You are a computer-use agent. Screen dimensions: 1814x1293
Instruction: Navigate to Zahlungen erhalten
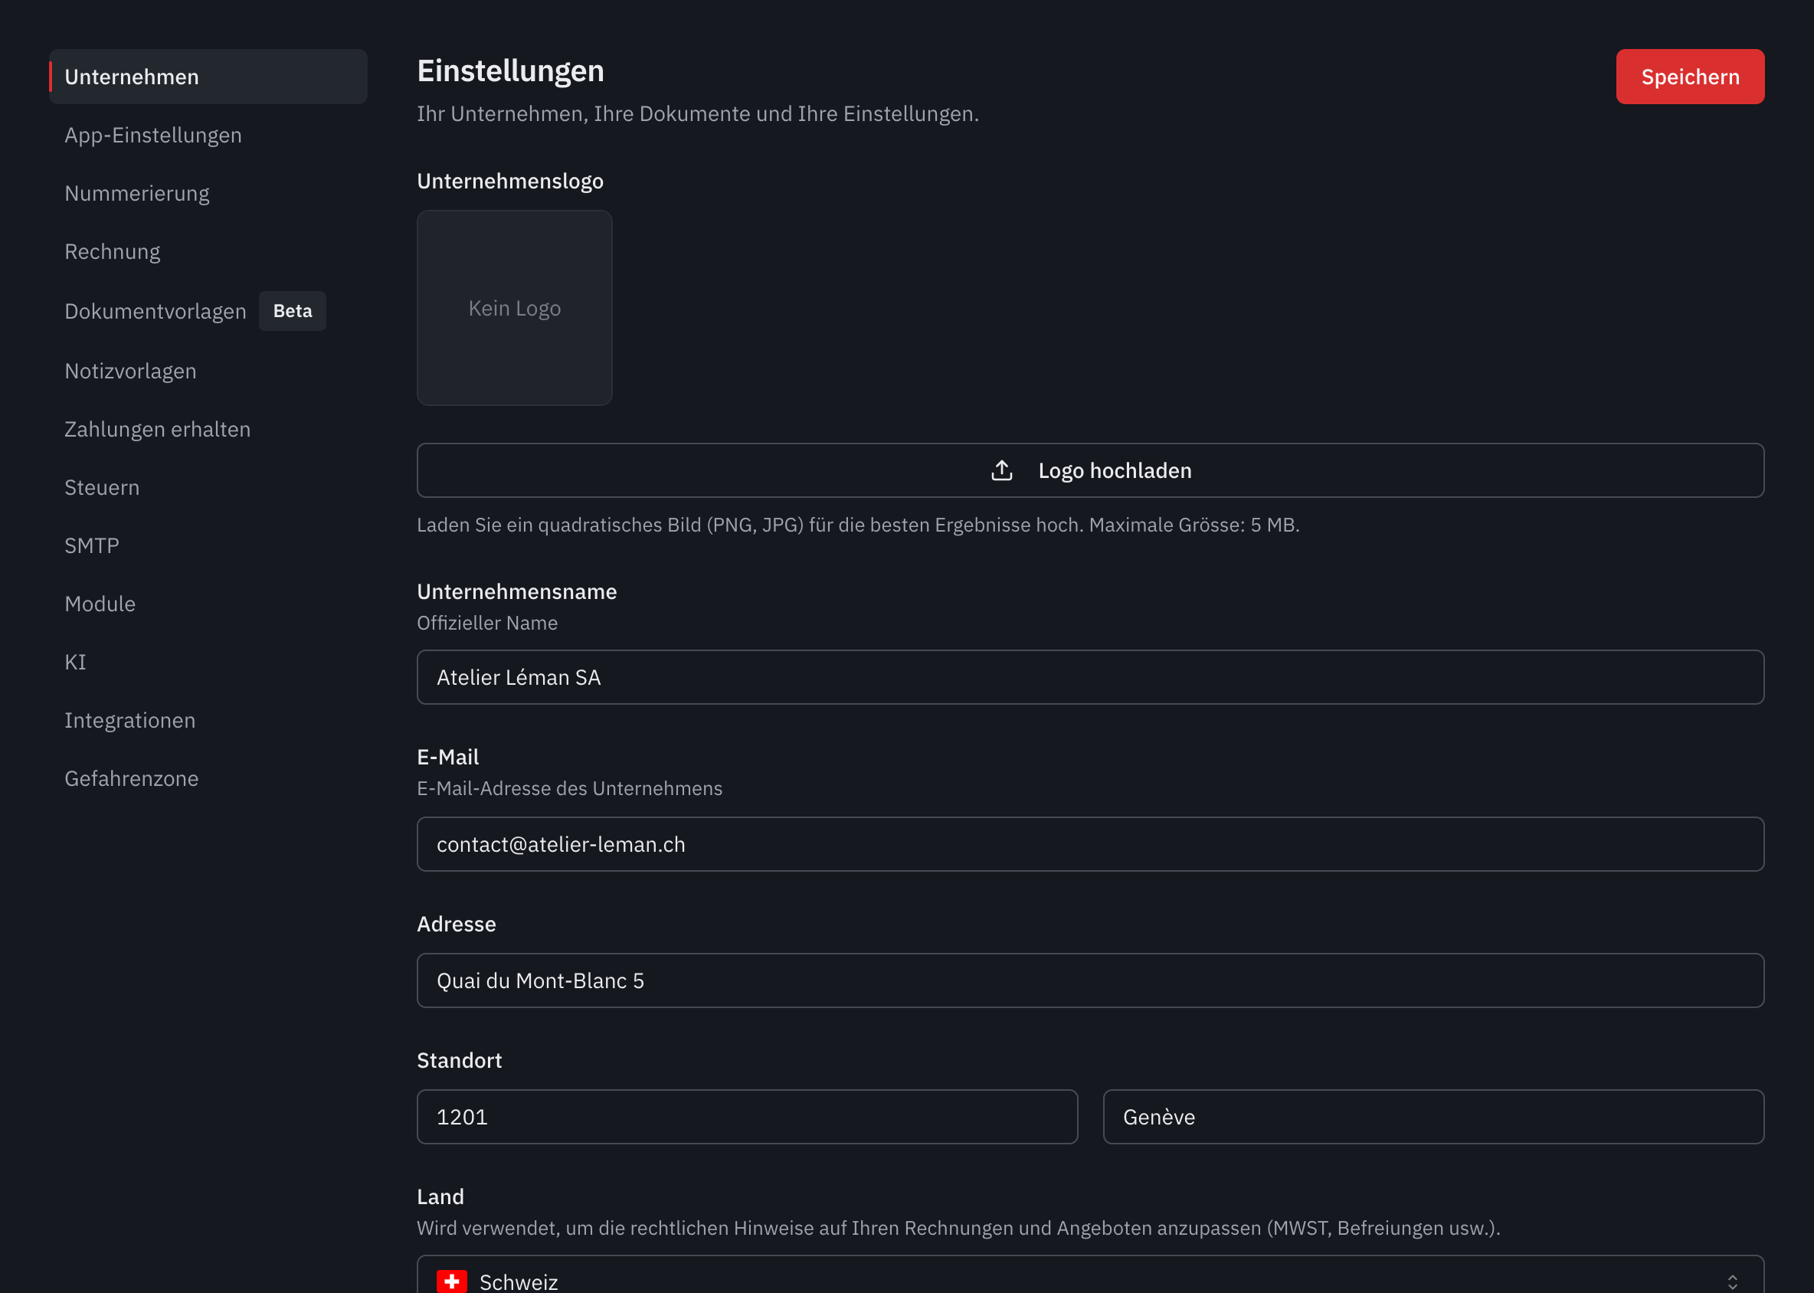[x=158, y=429]
